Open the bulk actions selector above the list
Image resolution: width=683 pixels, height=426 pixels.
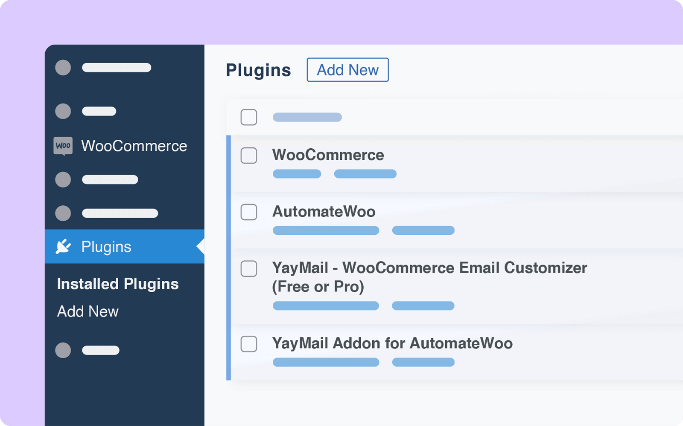click(x=307, y=117)
